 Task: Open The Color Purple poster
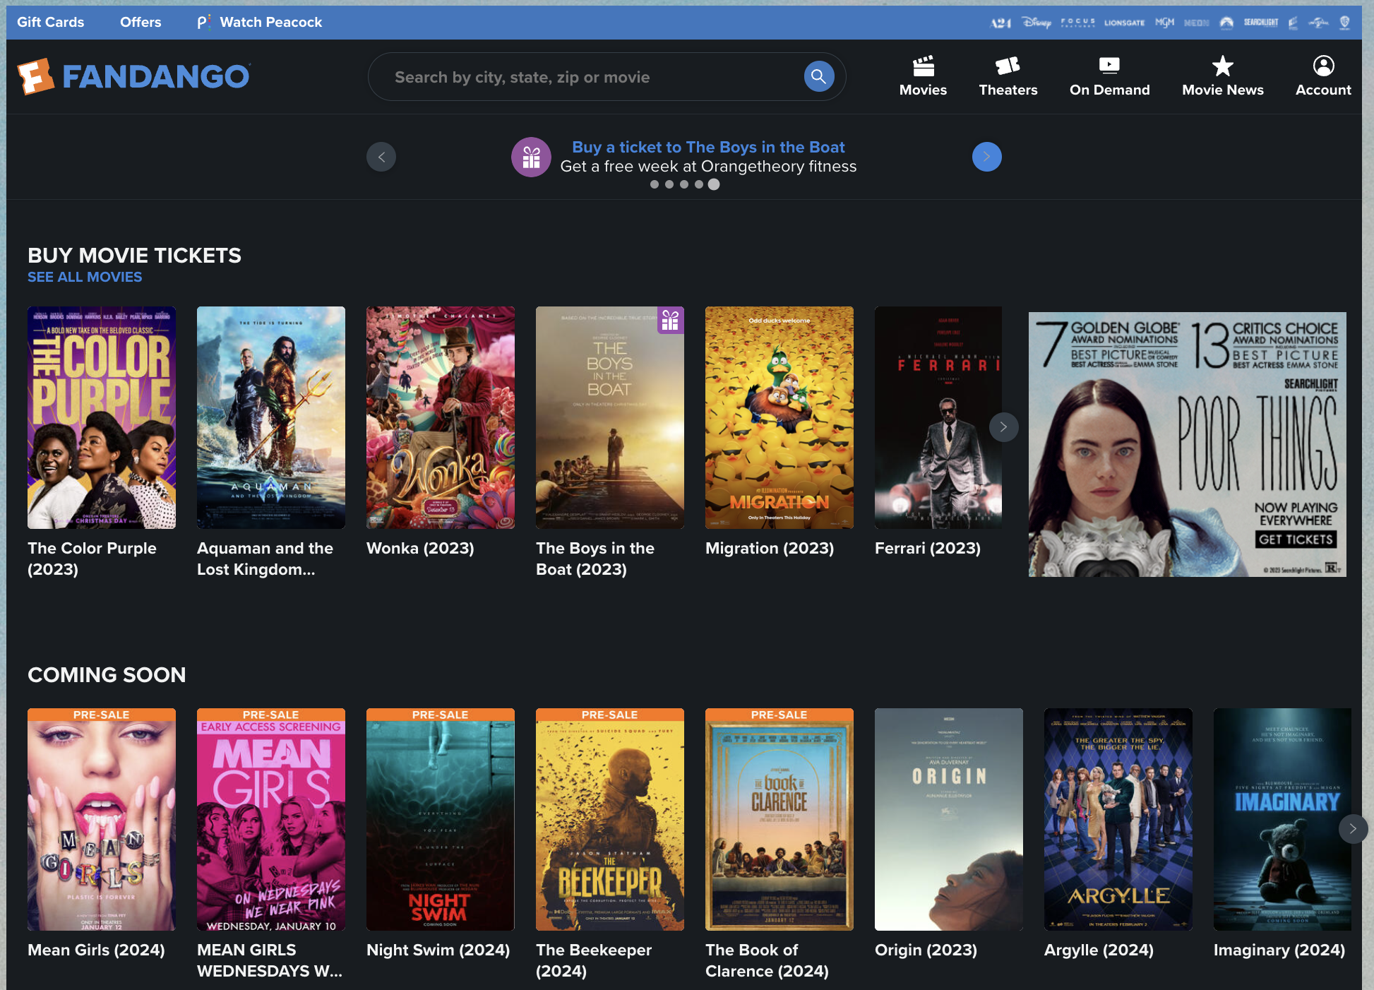tap(102, 417)
